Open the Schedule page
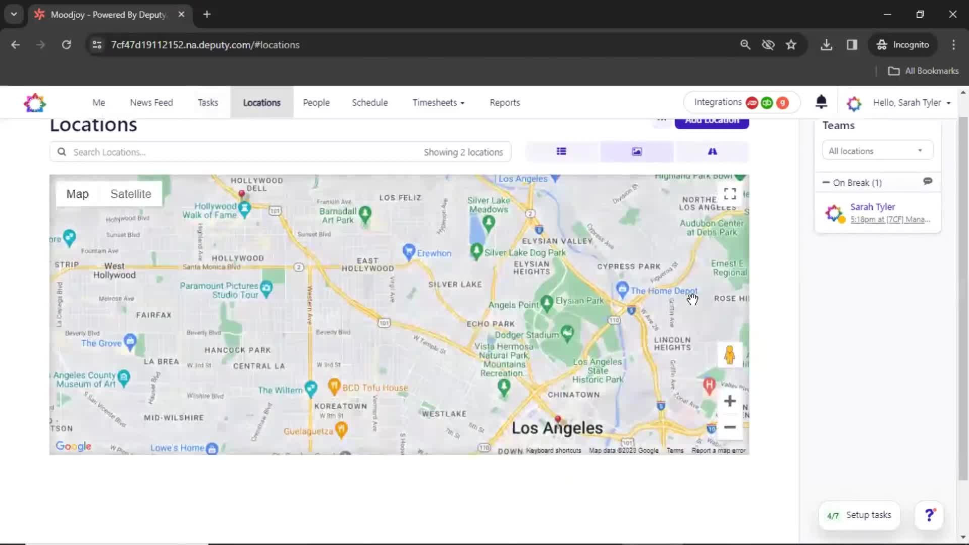 click(370, 102)
